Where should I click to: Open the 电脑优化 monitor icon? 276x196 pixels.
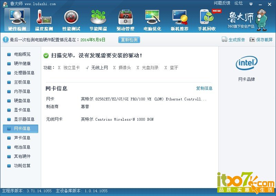[x=152, y=17]
